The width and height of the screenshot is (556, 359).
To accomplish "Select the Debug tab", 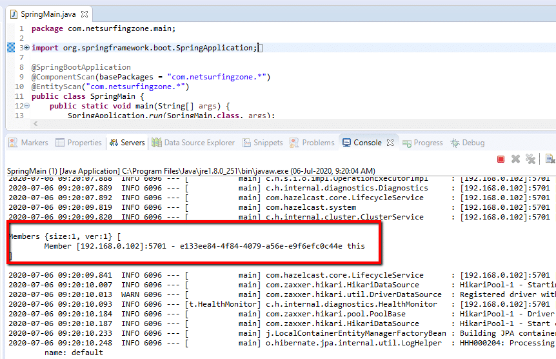I will pyautogui.click(x=468, y=143).
